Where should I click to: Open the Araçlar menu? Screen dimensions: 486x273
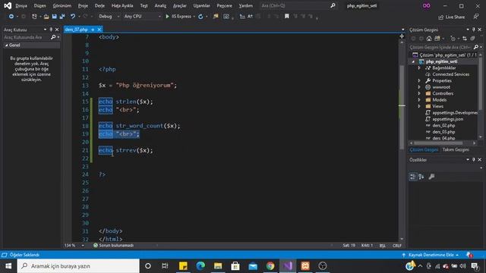pos(180,5)
